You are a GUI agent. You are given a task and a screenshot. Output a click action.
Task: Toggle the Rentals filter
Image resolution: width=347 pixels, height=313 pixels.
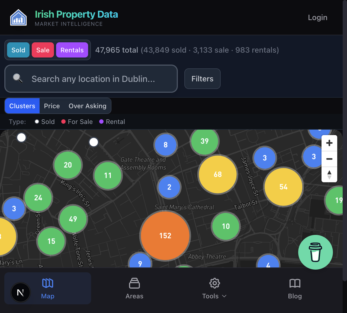72,50
